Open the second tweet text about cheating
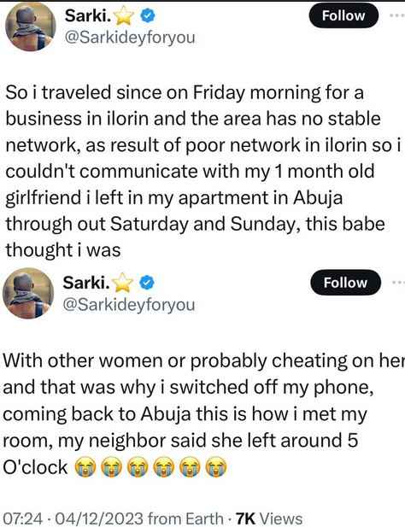This screenshot has width=405, height=527. 202,413
